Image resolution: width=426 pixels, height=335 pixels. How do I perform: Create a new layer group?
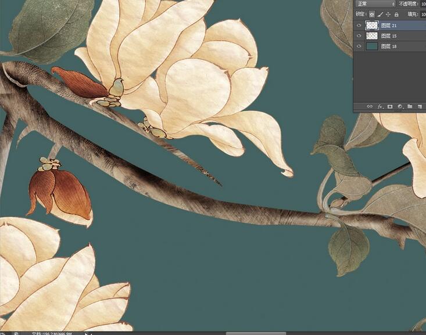410,107
